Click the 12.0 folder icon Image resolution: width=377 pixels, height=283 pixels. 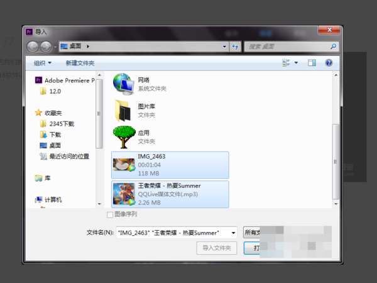coord(43,91)
